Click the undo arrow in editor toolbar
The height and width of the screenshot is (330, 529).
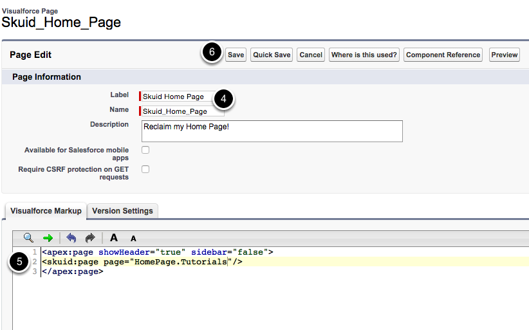point(71,238)
